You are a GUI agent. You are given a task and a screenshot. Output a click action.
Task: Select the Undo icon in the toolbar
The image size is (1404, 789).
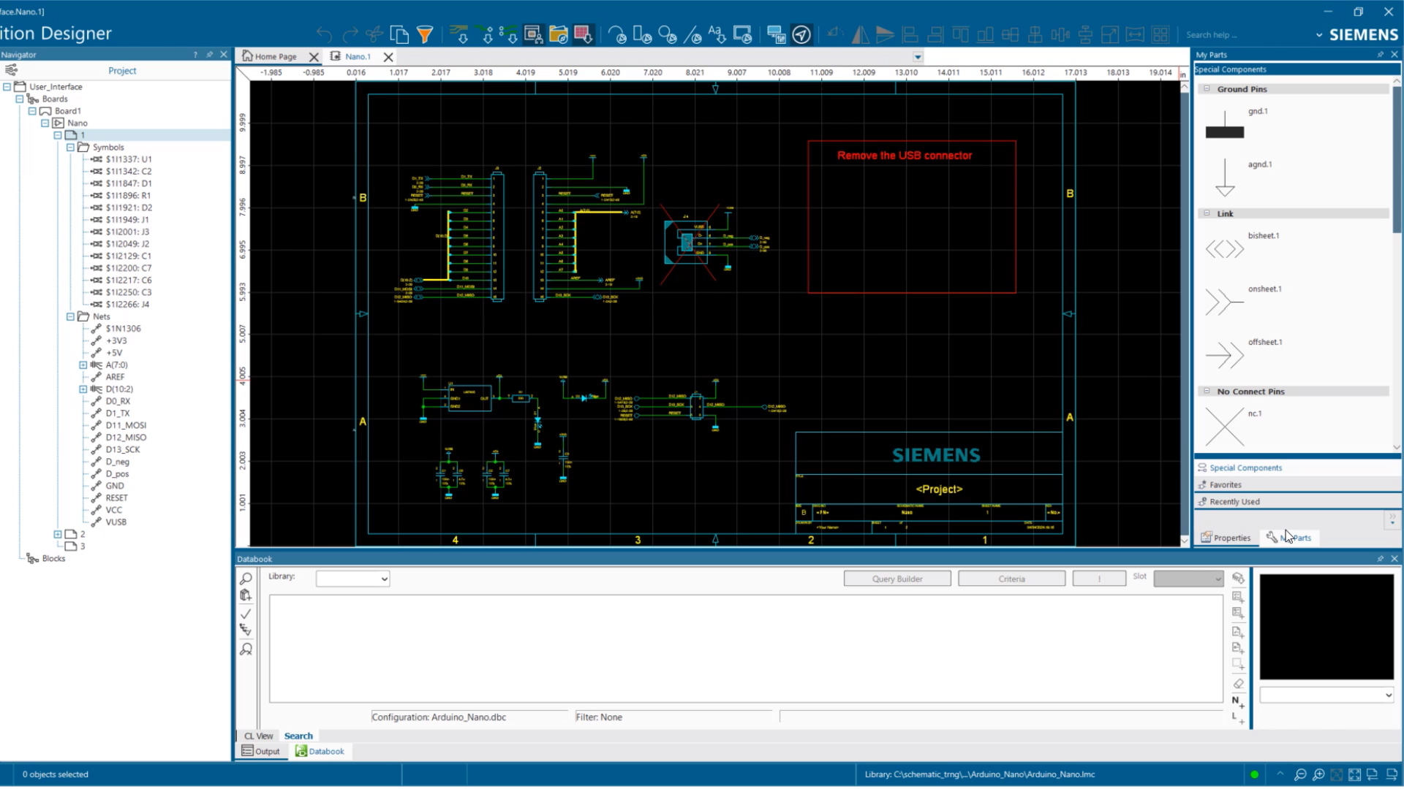click(x=324, y=34)
